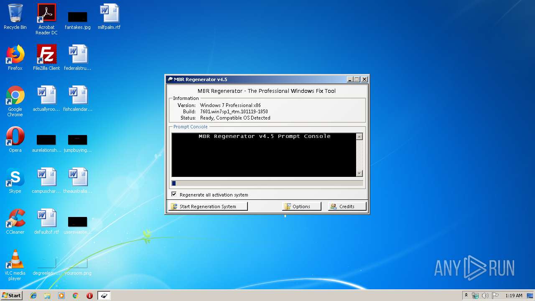Click Start Regeneration System button

[208, 207]
